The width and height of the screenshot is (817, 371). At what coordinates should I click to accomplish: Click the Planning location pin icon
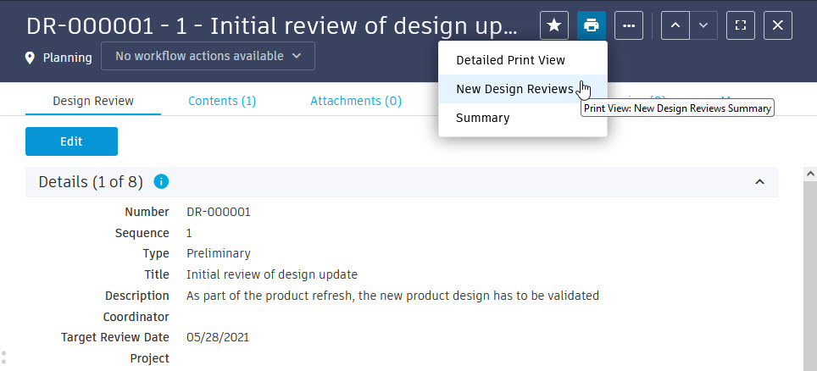[31, 58]
